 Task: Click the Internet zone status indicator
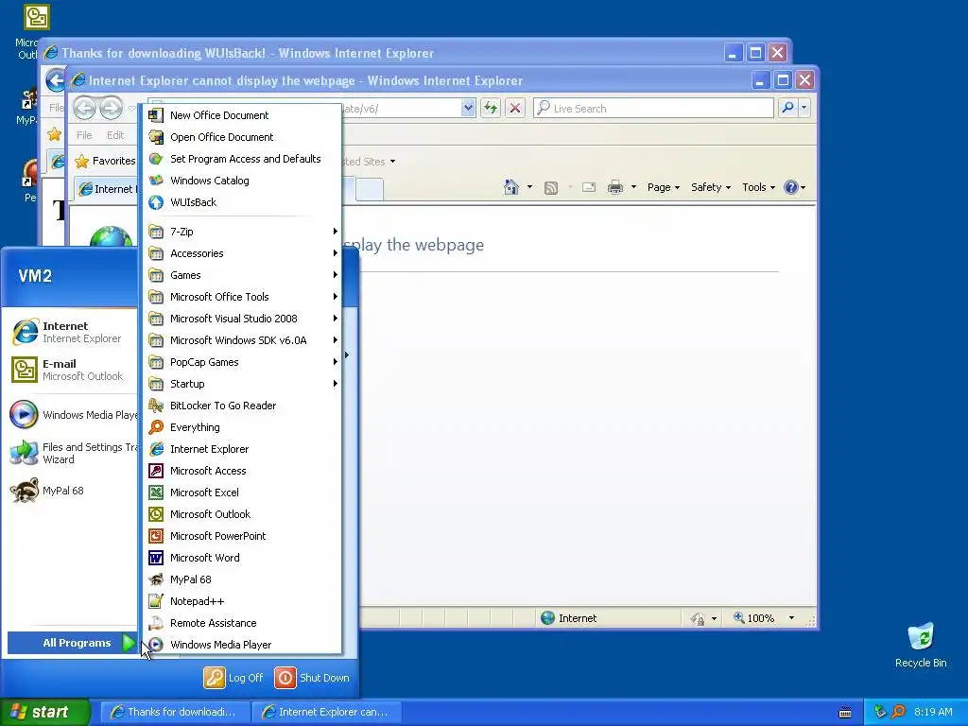tap(568, 618)
